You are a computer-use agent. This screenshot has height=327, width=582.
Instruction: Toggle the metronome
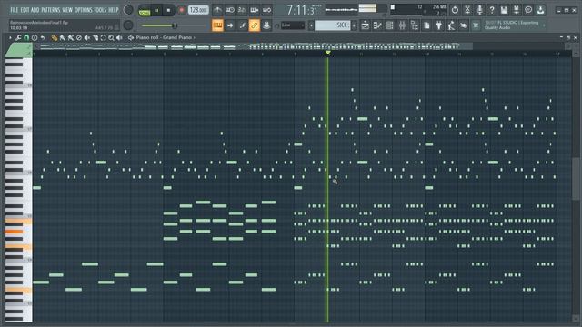click(218, 10)
